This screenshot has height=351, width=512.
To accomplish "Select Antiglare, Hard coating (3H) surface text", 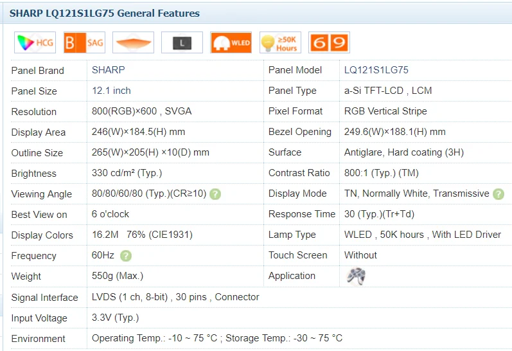I will click(404, 152).
